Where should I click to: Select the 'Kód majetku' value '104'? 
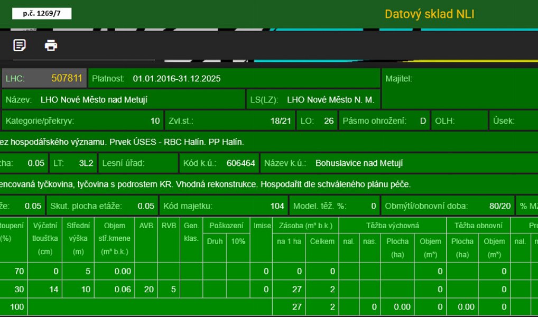(x=277, y=206)
